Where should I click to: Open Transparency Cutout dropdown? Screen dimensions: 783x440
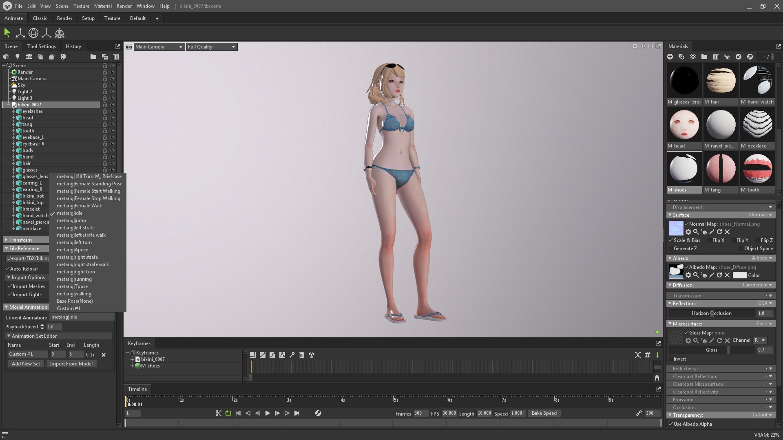click(762, 415)
